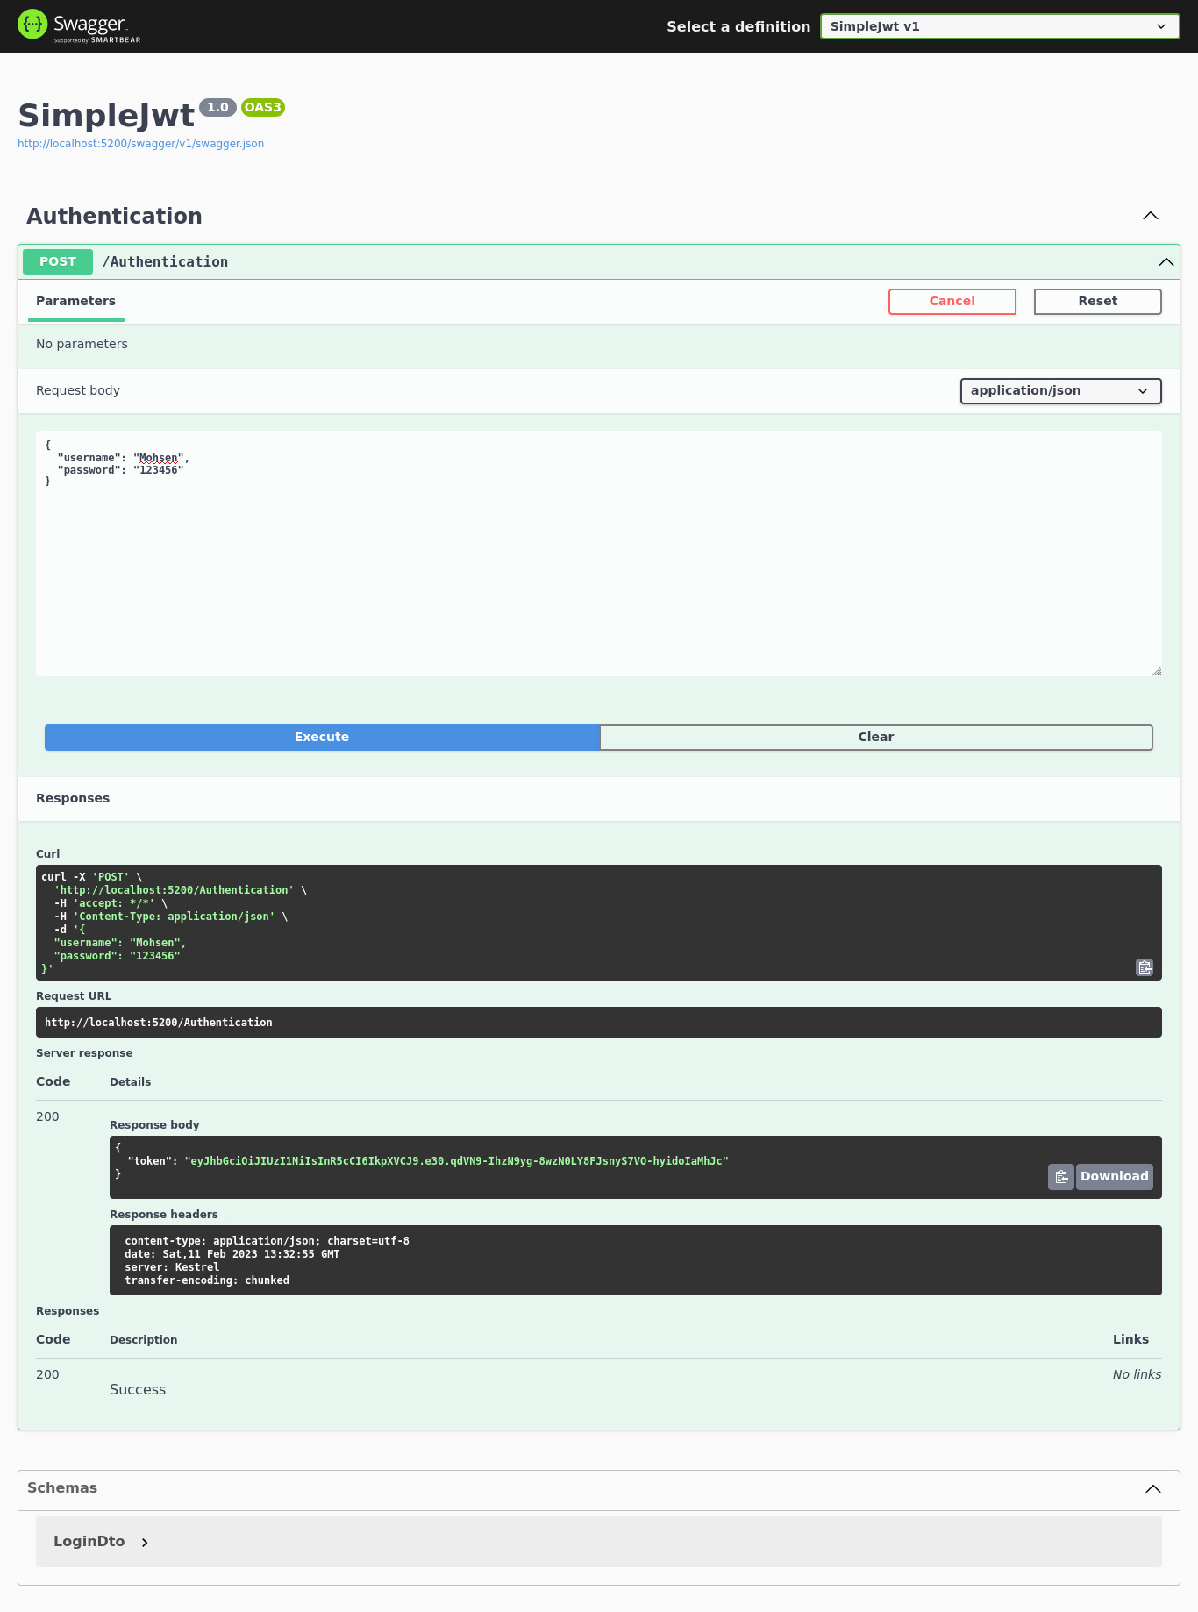Collapse the Authentication section chevron

(x=1151, y=216)
